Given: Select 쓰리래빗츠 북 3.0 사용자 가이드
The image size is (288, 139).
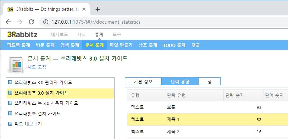Looking at the screenshot, I should coord(60,103).
